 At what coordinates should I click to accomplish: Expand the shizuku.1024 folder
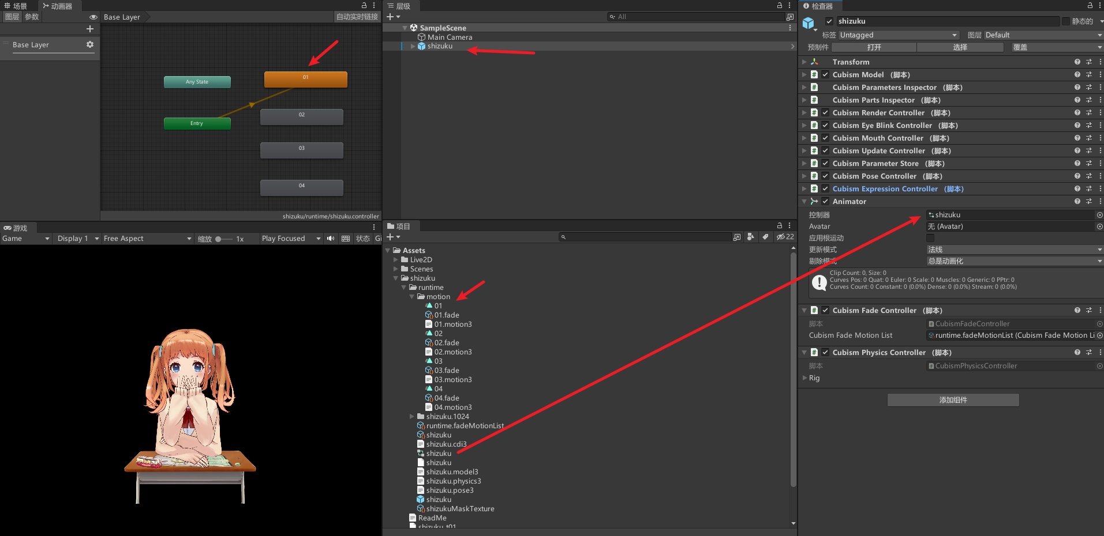tap(412, 417)
